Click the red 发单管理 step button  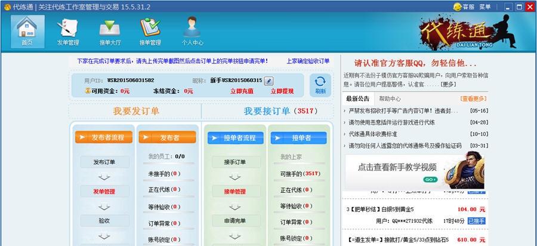104,192
